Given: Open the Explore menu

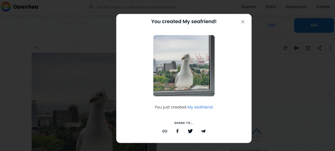Looking at the screenshot, I should pos(249,7).
